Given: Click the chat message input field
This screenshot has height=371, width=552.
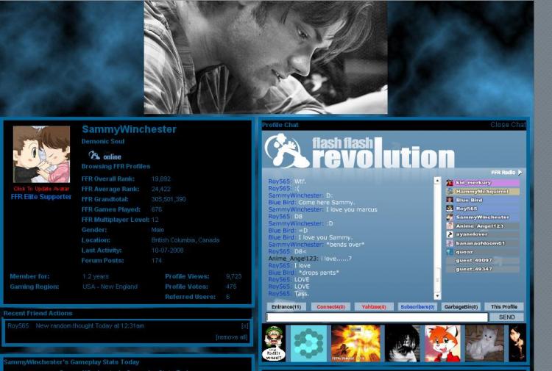Looking at the screenshot, I should (377, 317).
